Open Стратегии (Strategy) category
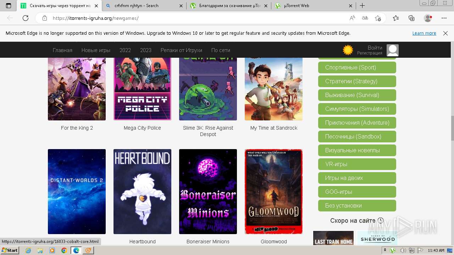This screenshot has height=255, width=454. tap(357, 81)
